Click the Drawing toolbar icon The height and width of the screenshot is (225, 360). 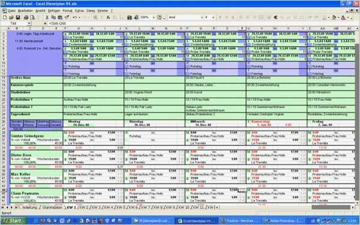(x=136, y=17)
